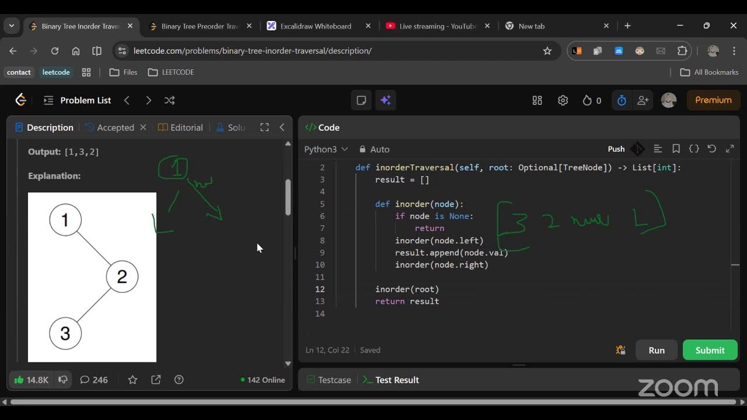
Task: Open the LEETCODE bookmarks folder
Action: [x=171, y=72]
